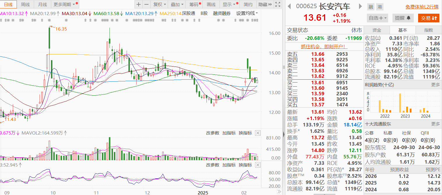Image resolution: width=442 pixels, height=195 pixels.
Task: Open the 复权 adjustment dropdown
Action: 160,4
